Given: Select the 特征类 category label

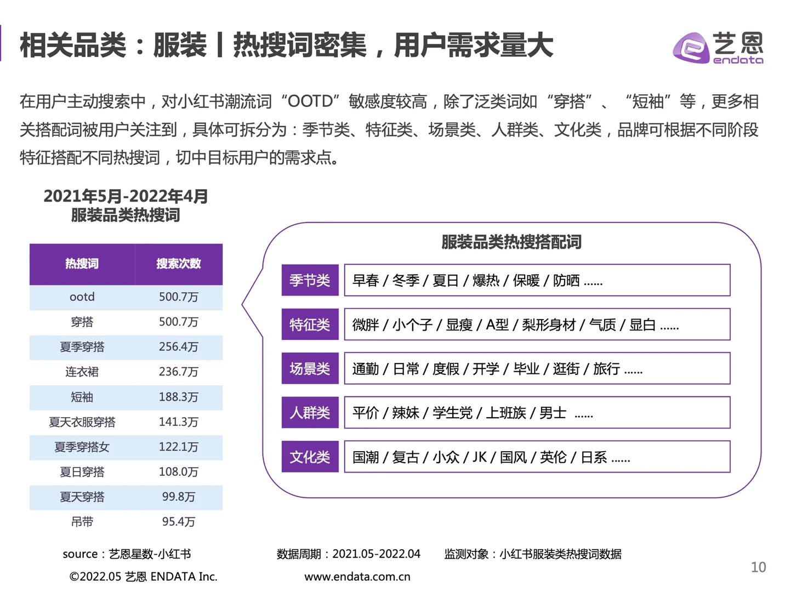Looking at the screenshot, I should coord(310,324).
